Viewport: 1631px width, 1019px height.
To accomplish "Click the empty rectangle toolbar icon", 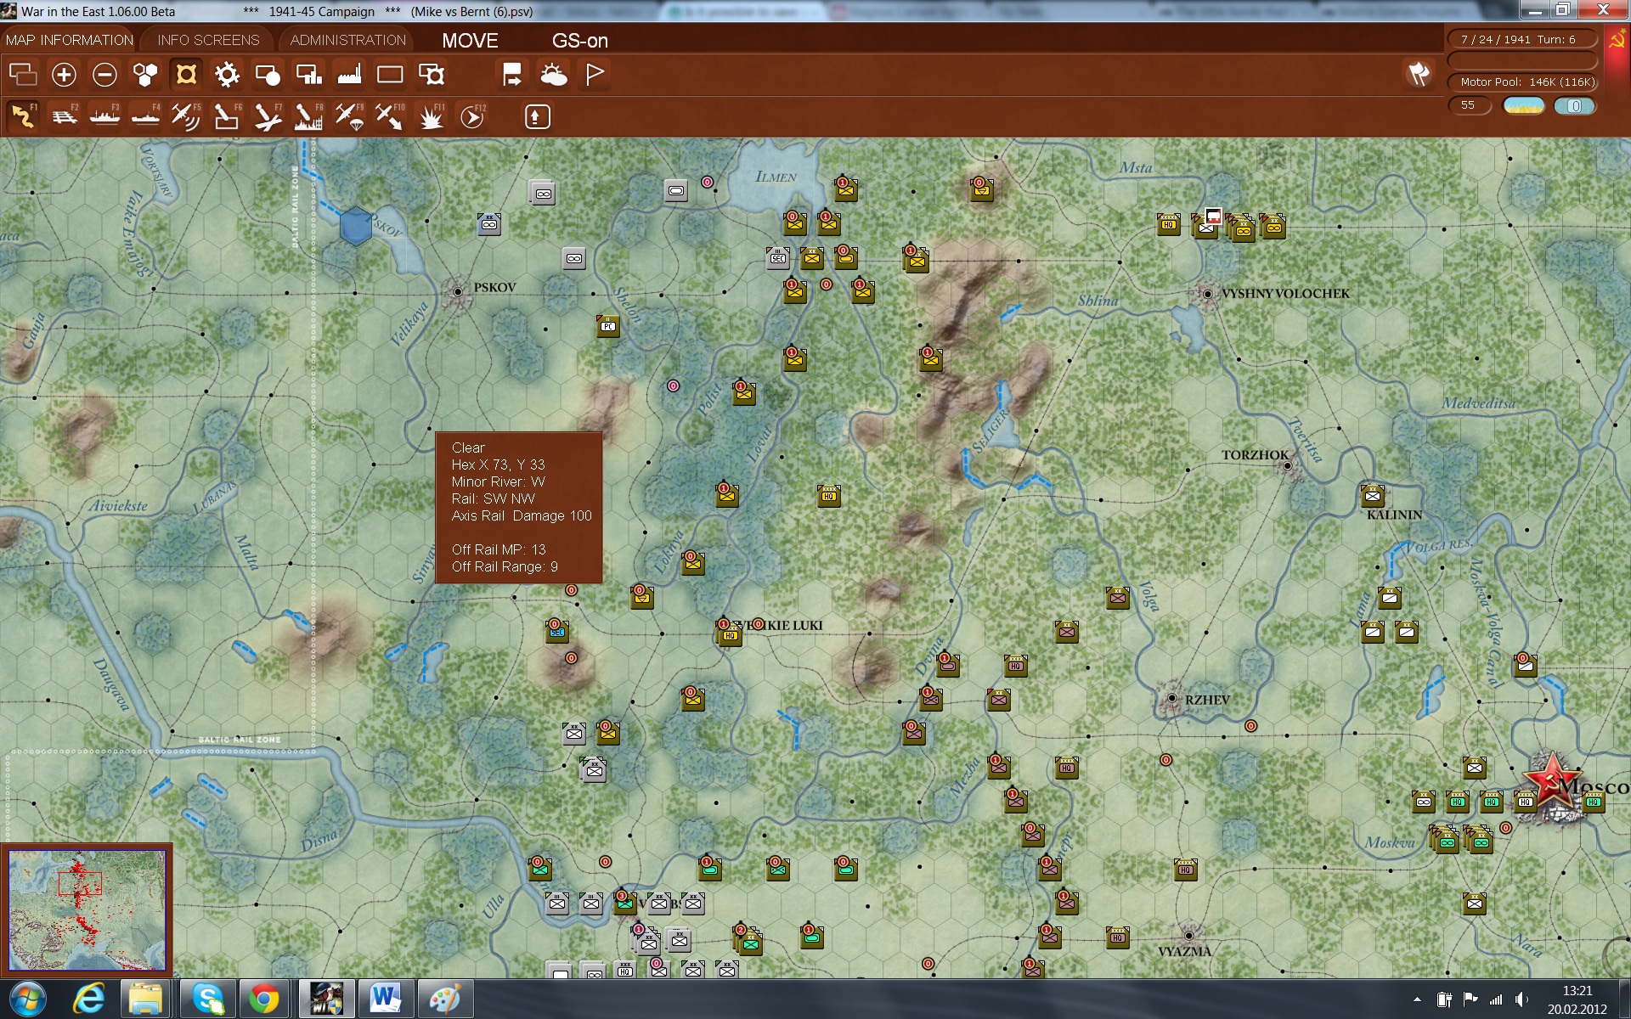I will [x=390, y=75].
